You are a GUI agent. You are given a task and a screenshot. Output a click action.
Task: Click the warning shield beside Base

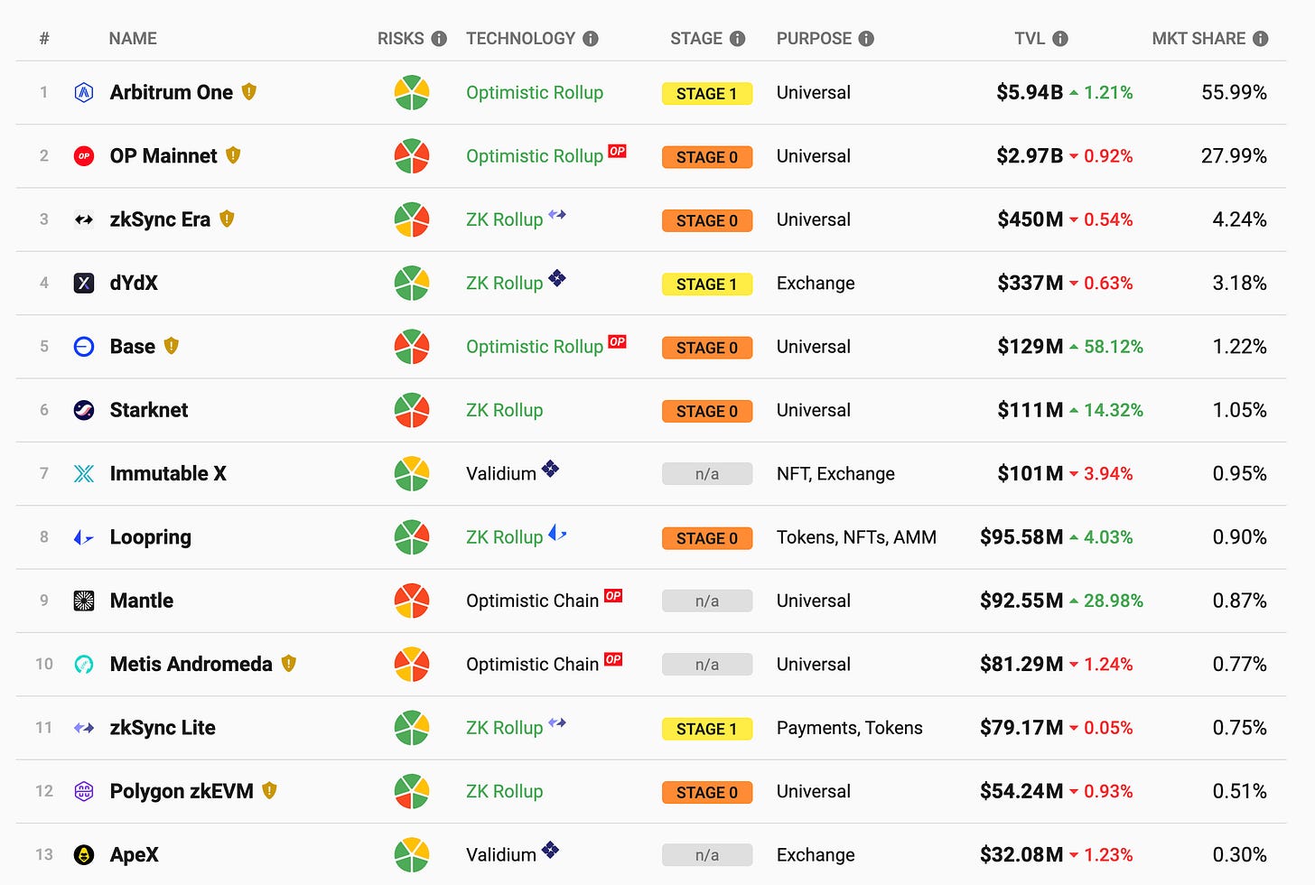coord(172,346)
